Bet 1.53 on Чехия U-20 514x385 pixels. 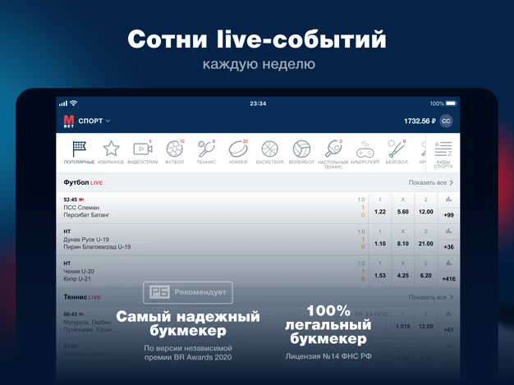pyautogui.click(x=380, y=275)
